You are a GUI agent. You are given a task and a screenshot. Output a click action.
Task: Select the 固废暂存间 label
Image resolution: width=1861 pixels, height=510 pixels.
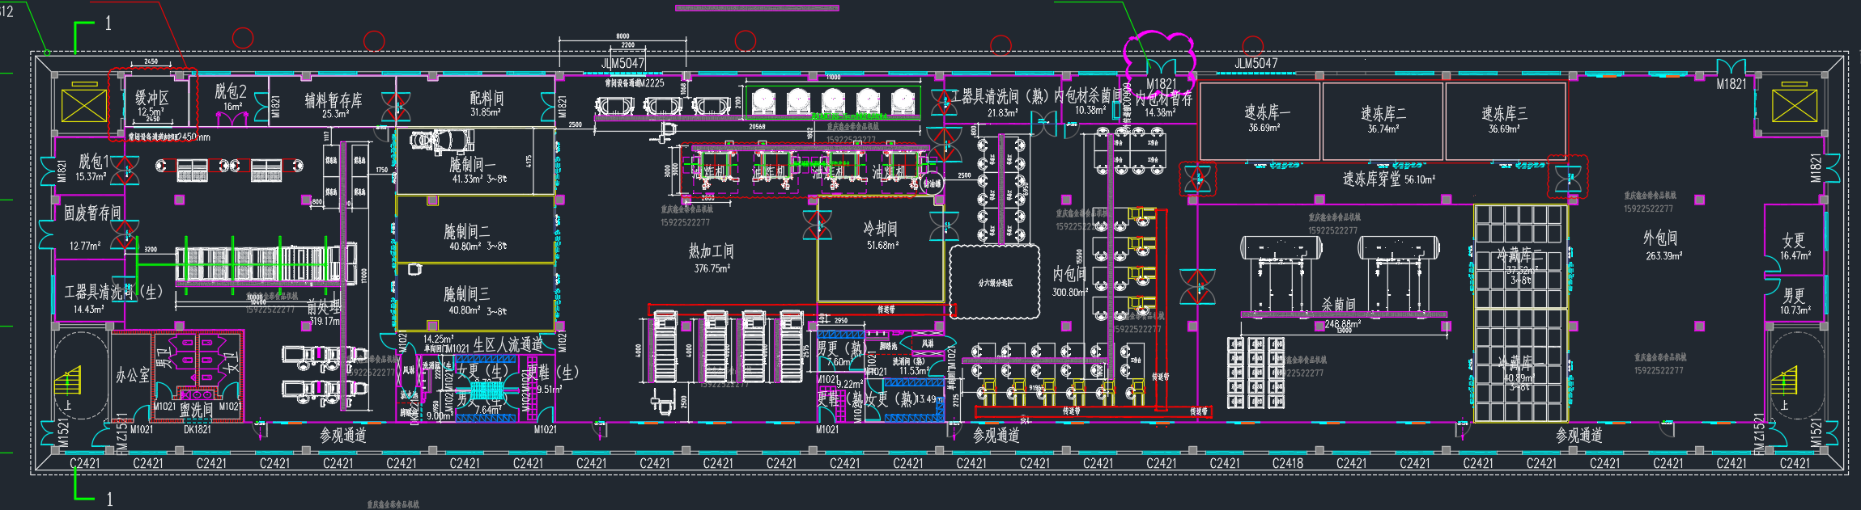(92, 213)
